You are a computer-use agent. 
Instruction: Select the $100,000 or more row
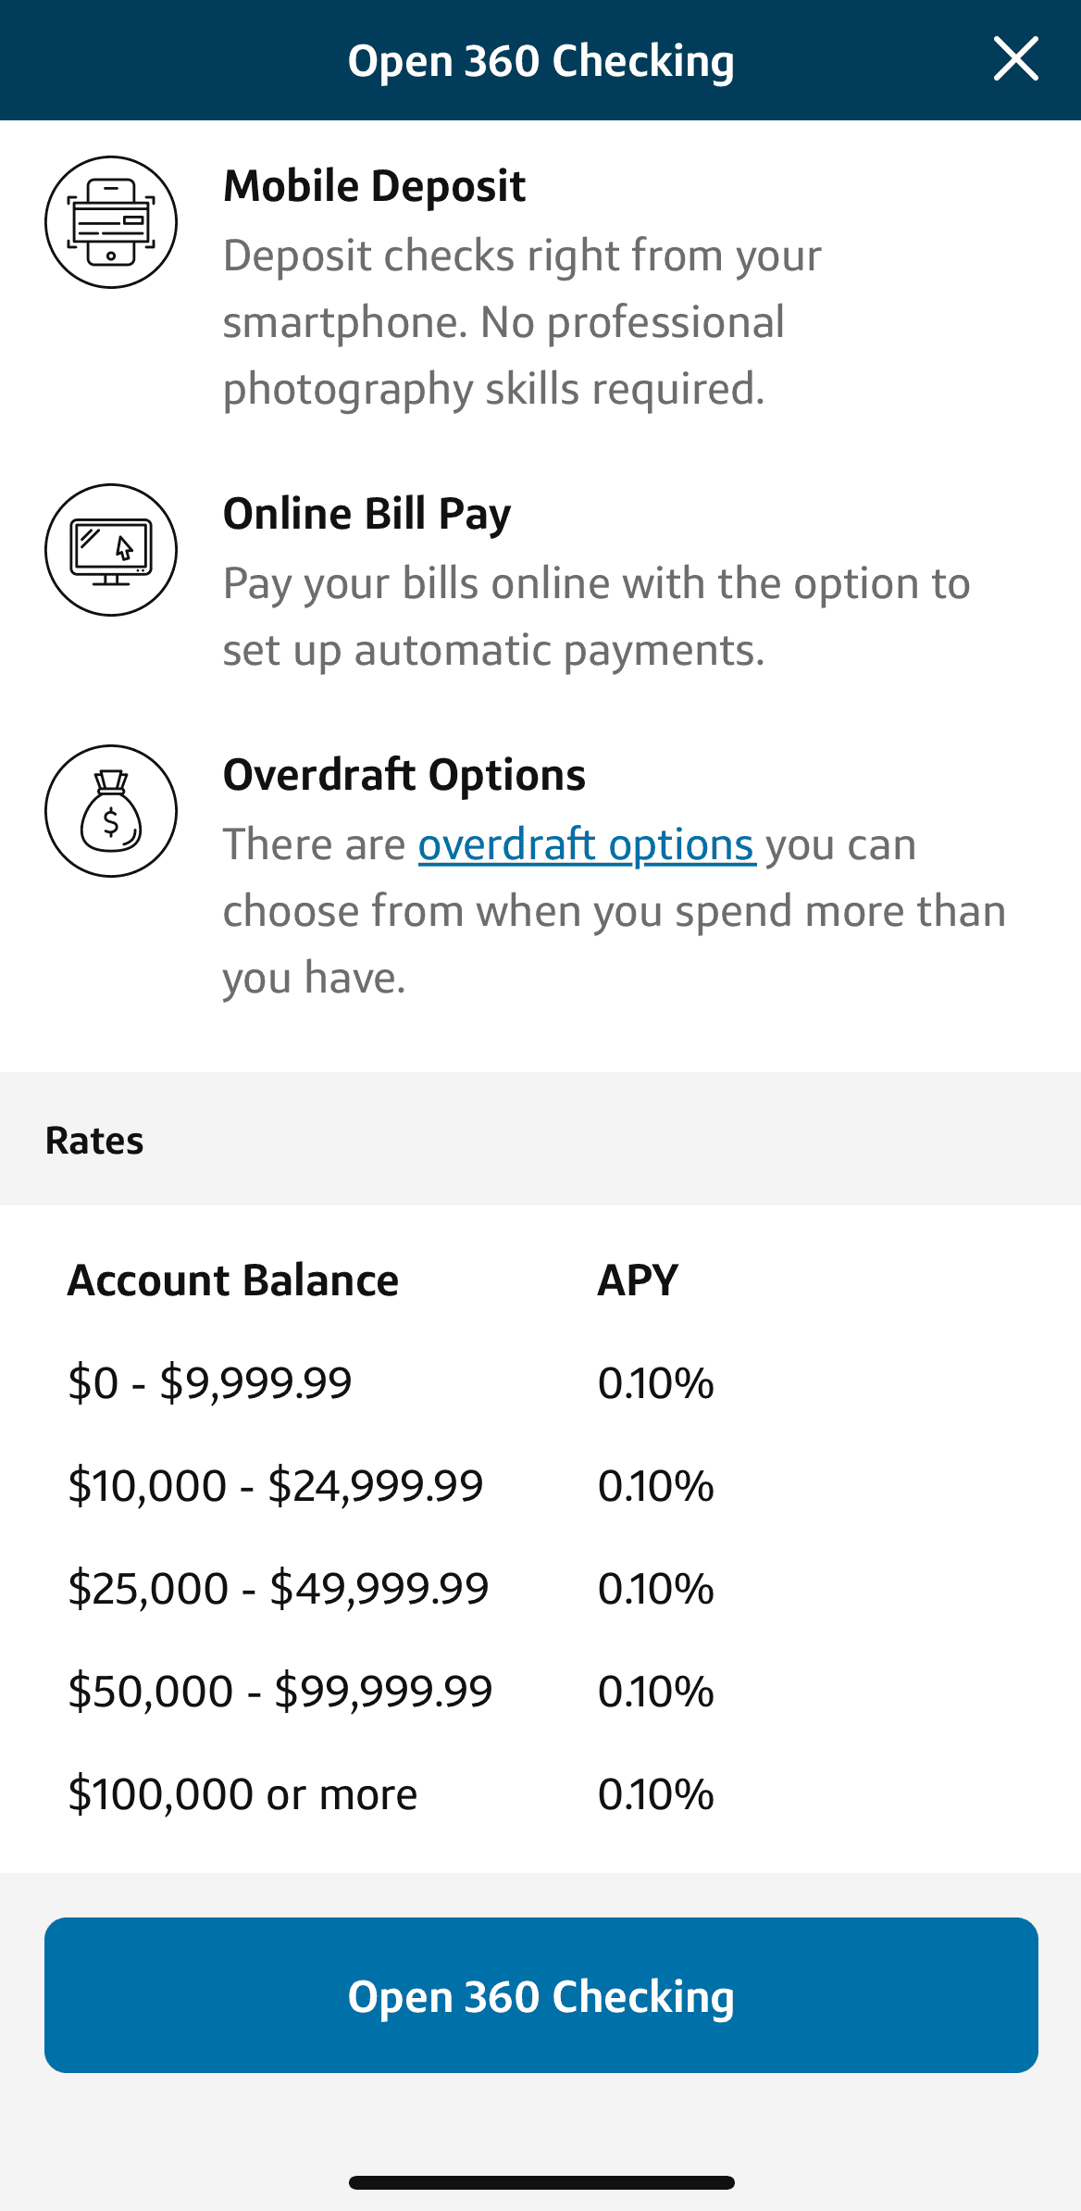click(540, 1794)
